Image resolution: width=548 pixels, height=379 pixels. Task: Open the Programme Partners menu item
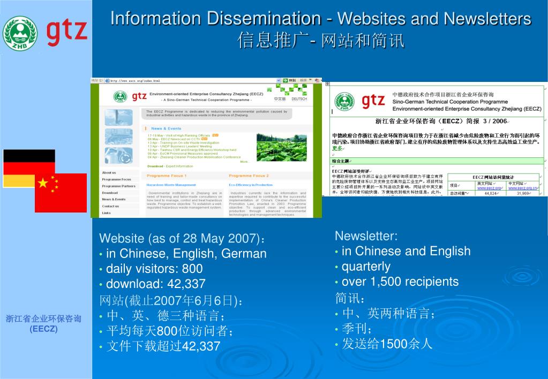coord(118,186)
